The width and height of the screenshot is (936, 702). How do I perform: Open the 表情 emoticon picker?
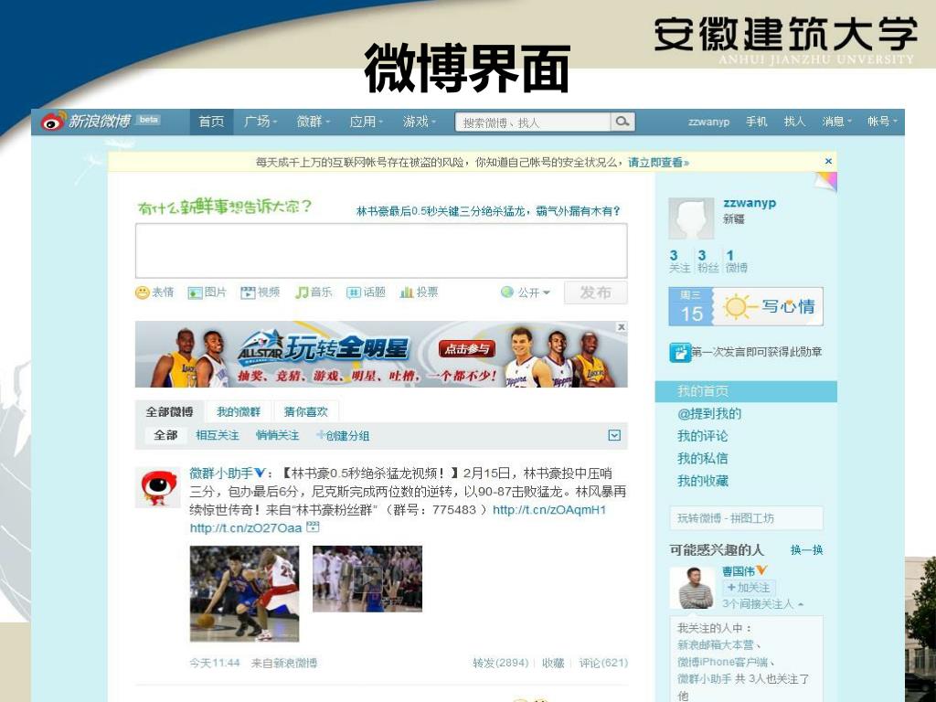coord(154,292)
